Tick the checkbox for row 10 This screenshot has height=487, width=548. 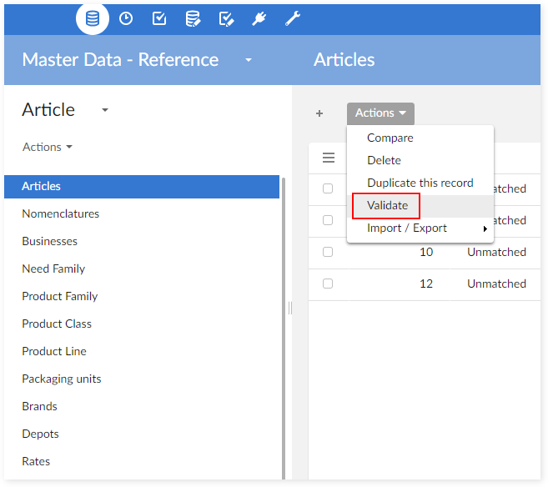[x=328, y=252]
